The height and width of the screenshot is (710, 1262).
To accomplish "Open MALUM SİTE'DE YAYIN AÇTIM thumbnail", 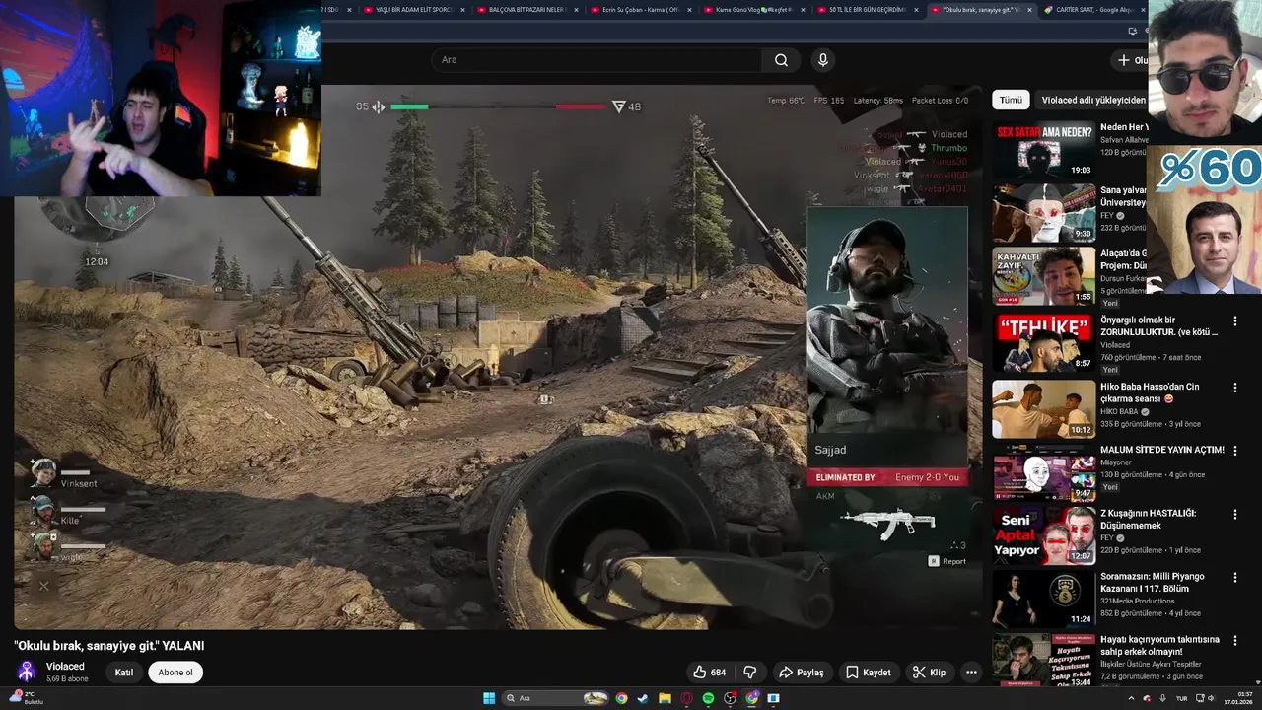I will pyautogui.click(x=1043, y=472).
